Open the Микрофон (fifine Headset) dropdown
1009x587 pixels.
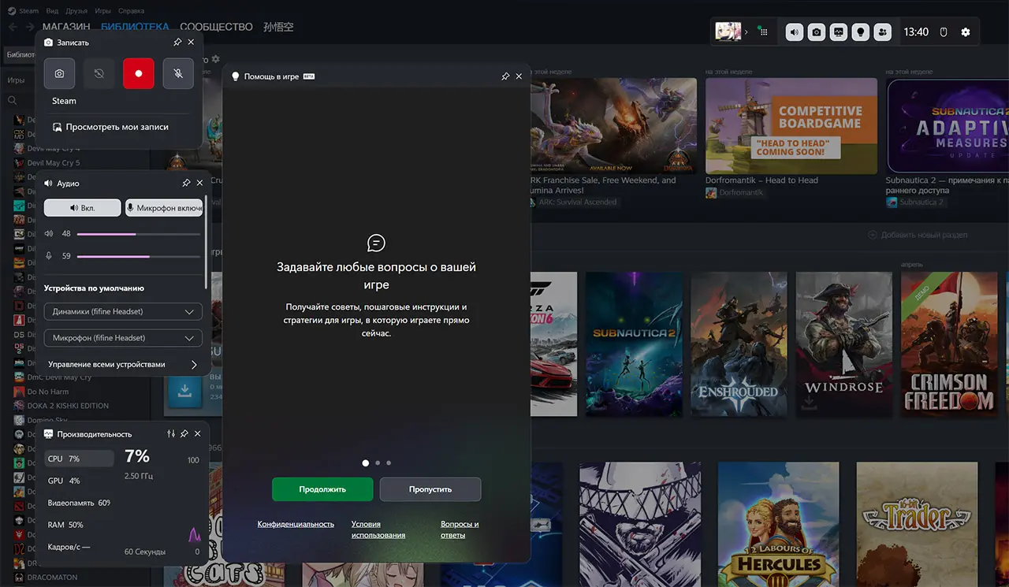[x=123, y=338]
